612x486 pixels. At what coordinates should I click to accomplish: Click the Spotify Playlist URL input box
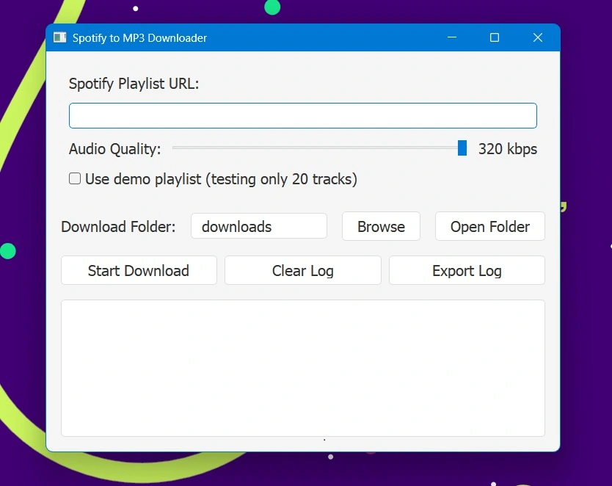(302, 115)
